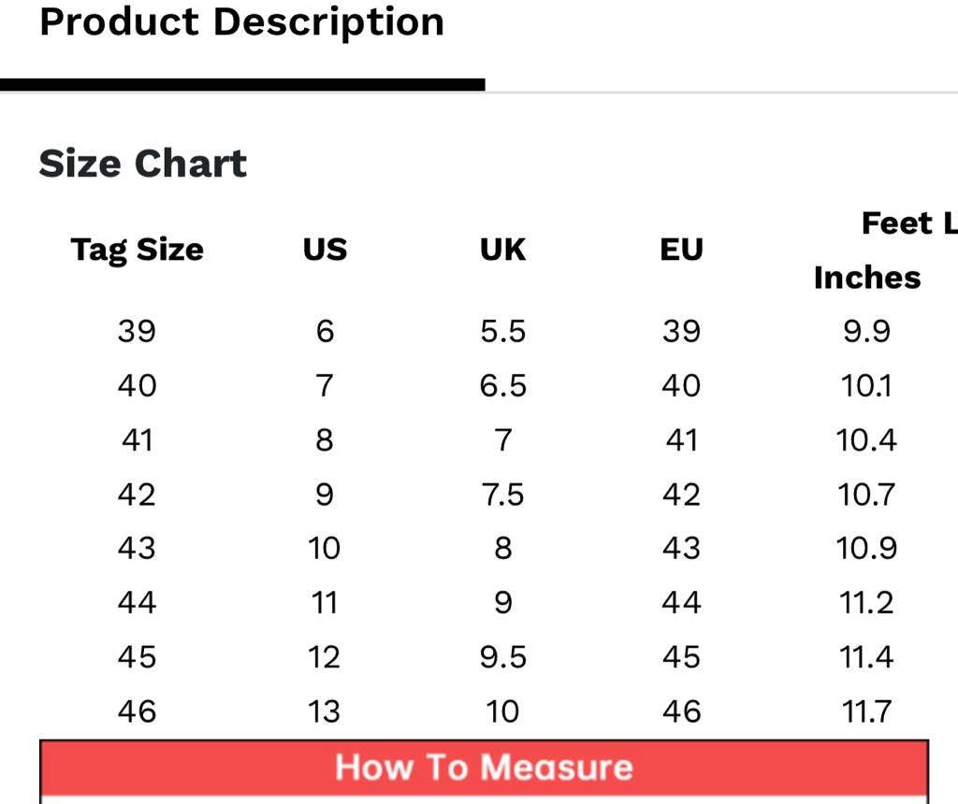Click the EU column header
The width and height of the screenshot is (958, 804).
tap(681, 250)
